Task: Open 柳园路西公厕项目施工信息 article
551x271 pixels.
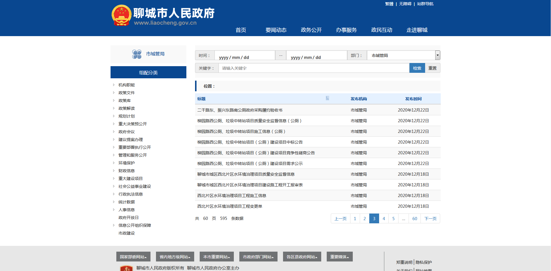Action: [242, 131]
